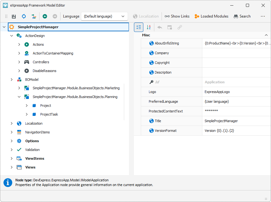This screenshot has height=202, width=271.
Task: Click the Validation green checkmark icon
Action: [19, 150]
